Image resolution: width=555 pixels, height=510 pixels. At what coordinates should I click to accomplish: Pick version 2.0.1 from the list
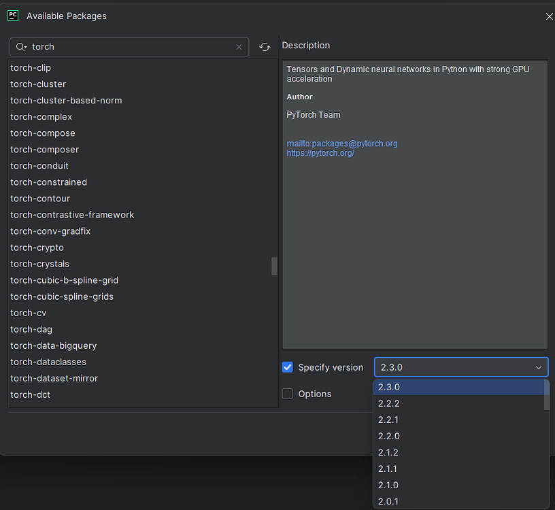[x=388, y=501]
